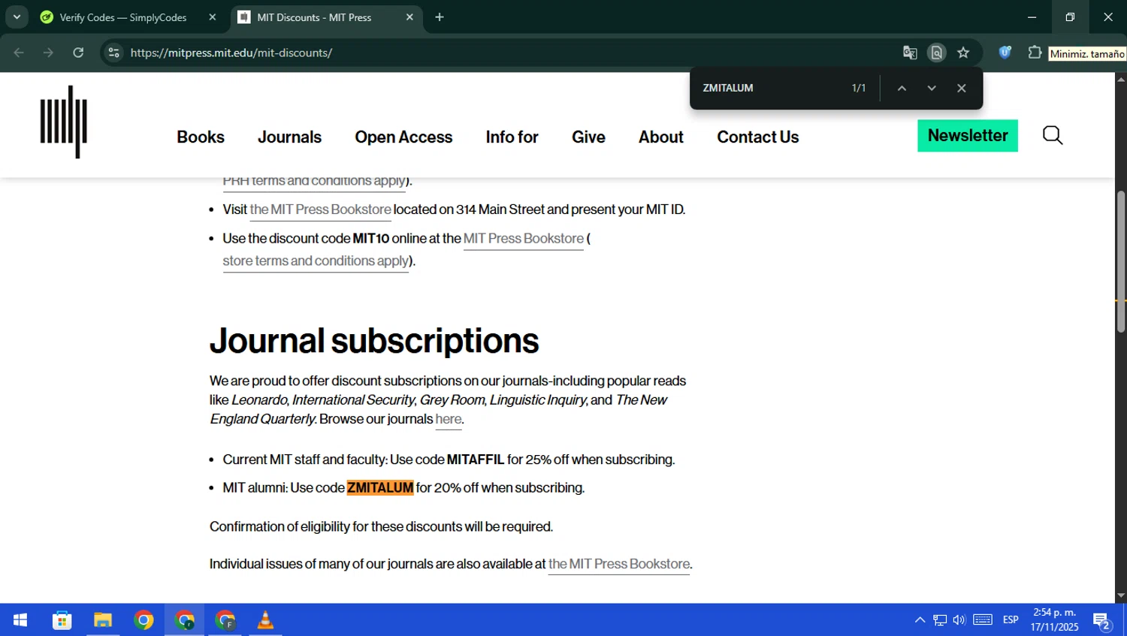
Task: Click the translate page icon
Action: point(910,53)
